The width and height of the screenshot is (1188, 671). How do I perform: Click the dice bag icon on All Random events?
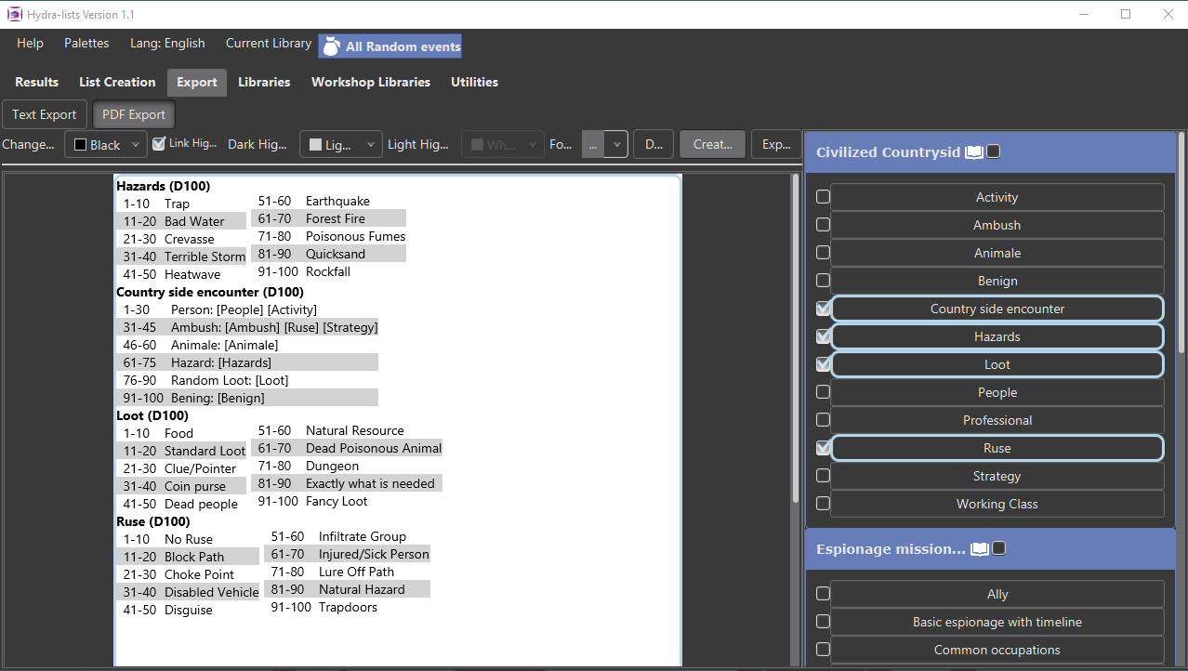(x=331, y=46)
